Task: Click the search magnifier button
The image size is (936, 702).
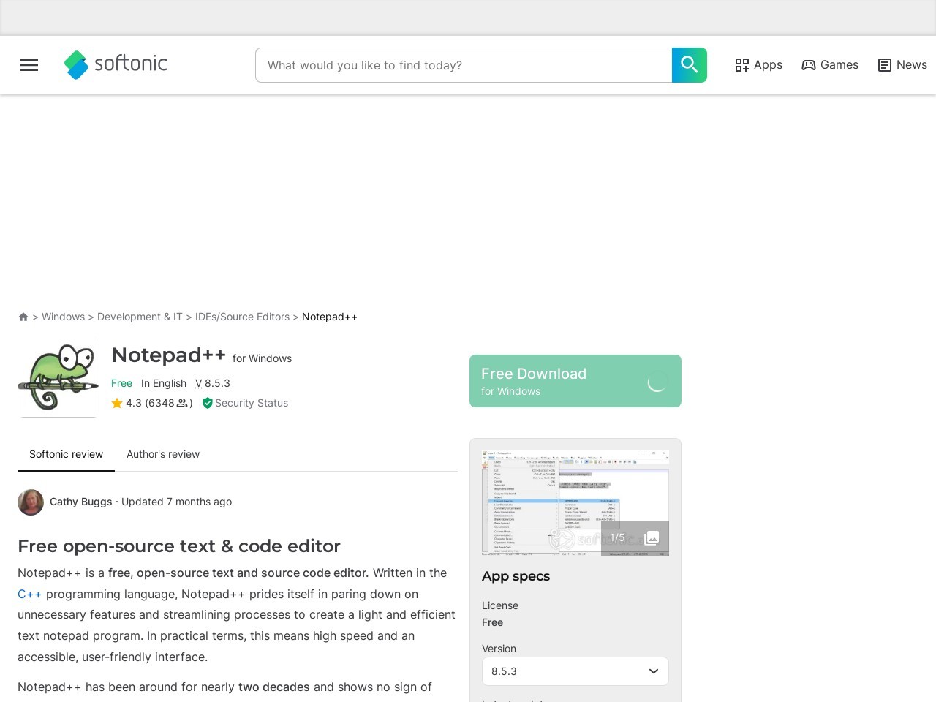Action: click(690, 65)
